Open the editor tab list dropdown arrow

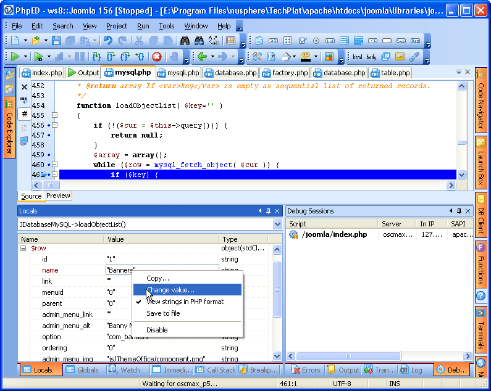tap(459, 72)
